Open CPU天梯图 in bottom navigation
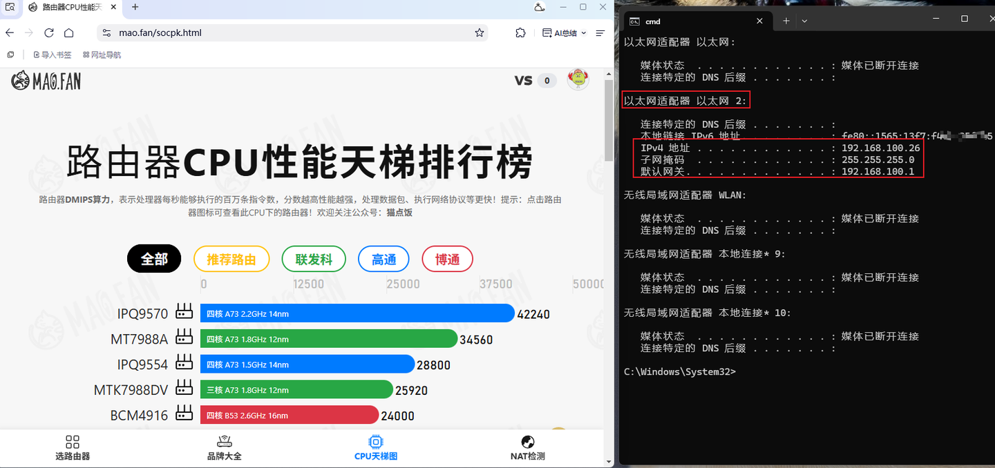 coord(376,447)
